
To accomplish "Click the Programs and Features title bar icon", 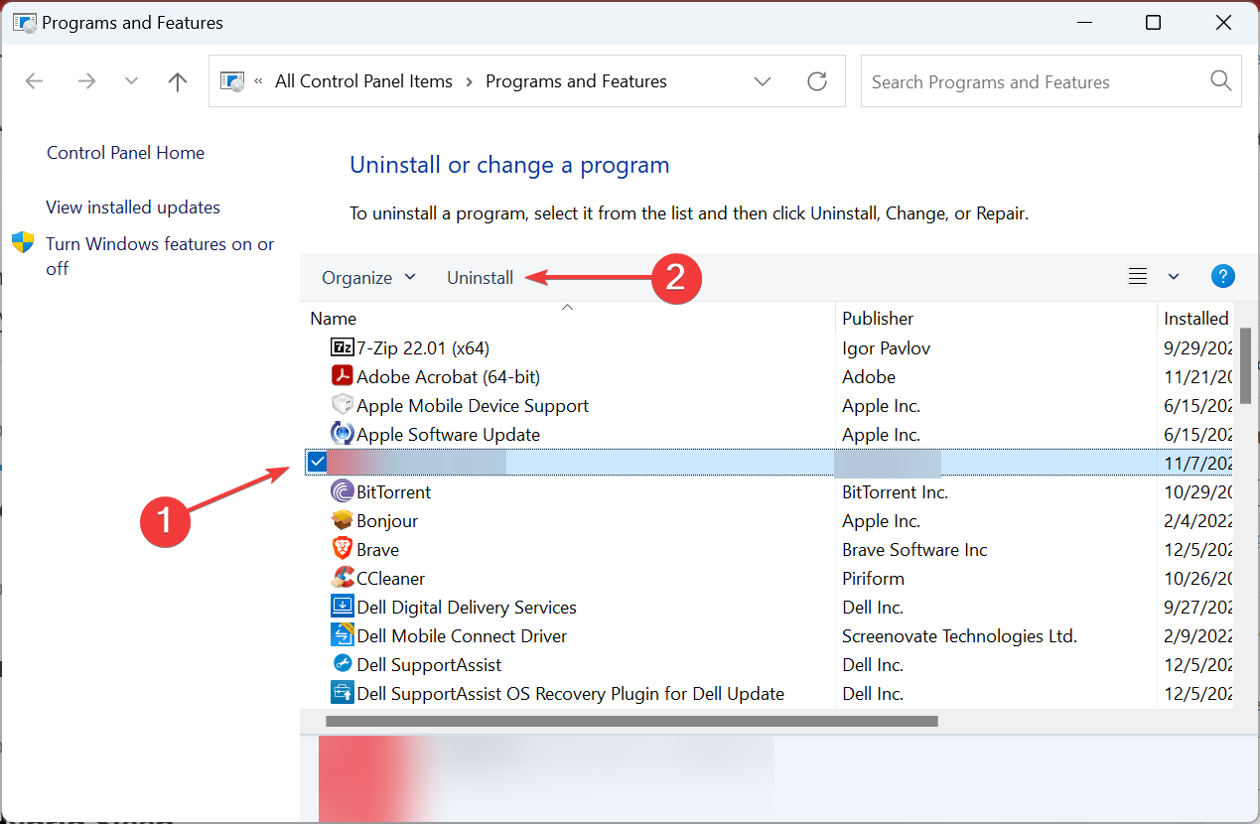I will (24, 22).
